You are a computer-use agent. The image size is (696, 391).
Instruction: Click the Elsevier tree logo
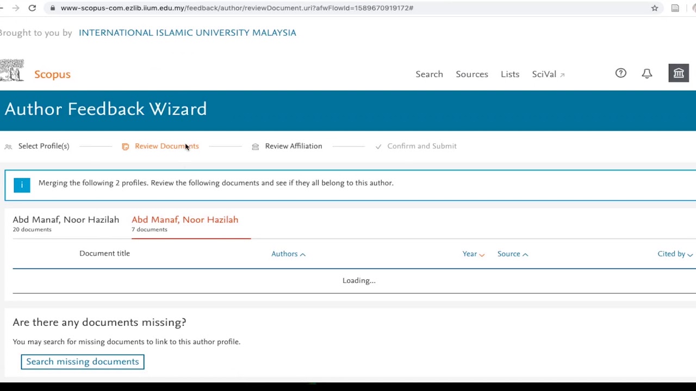point(12,71)
